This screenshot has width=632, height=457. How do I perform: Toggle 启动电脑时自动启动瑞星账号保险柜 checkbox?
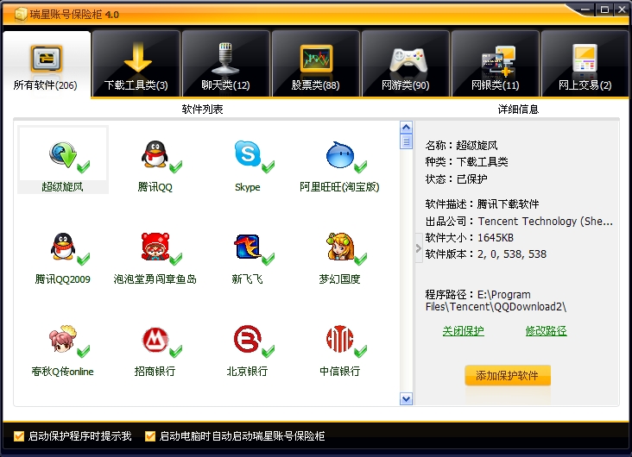coord(150,436)
